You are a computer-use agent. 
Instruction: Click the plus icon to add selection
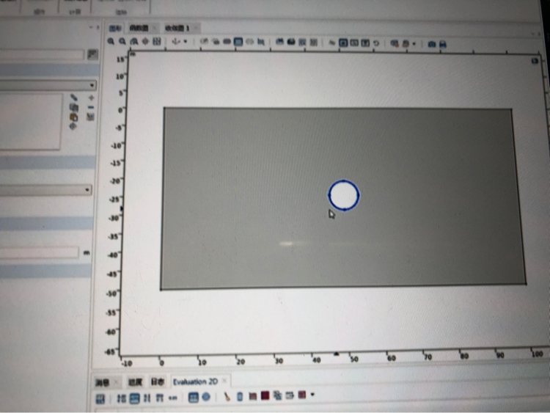tap(91, 97)
